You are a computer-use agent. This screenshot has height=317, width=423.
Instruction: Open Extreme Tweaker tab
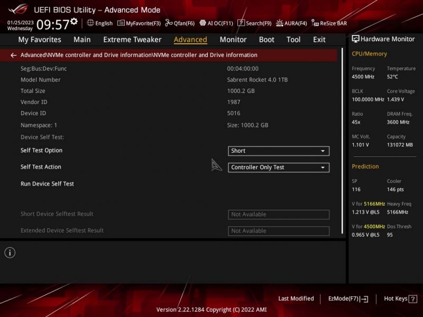pos(132,40)
